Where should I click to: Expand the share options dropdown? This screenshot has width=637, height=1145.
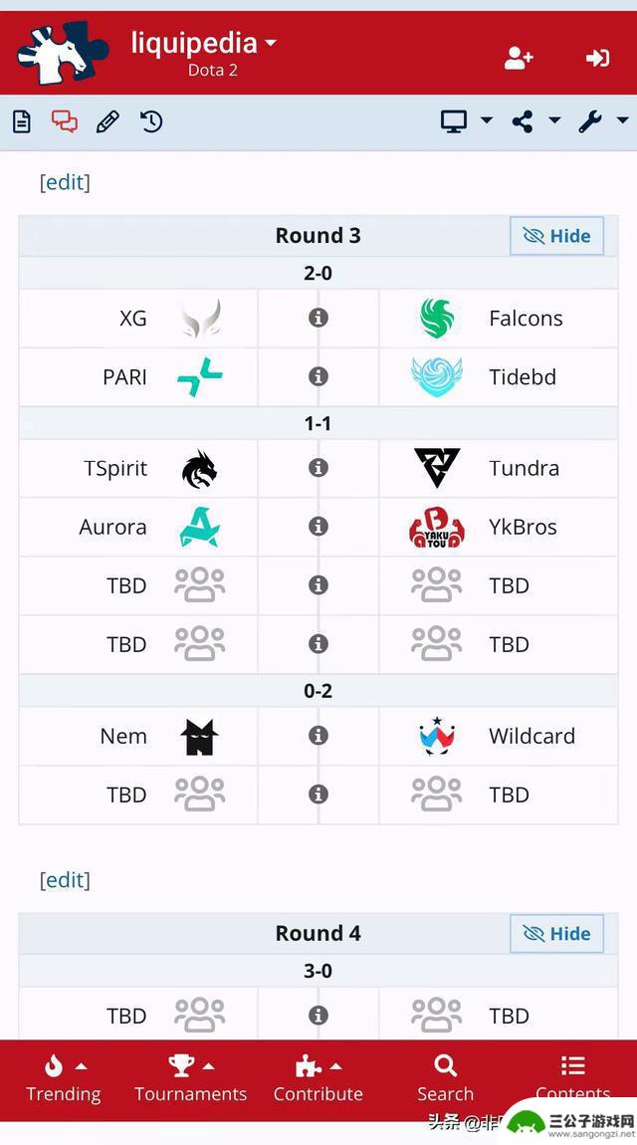[535, 121]
